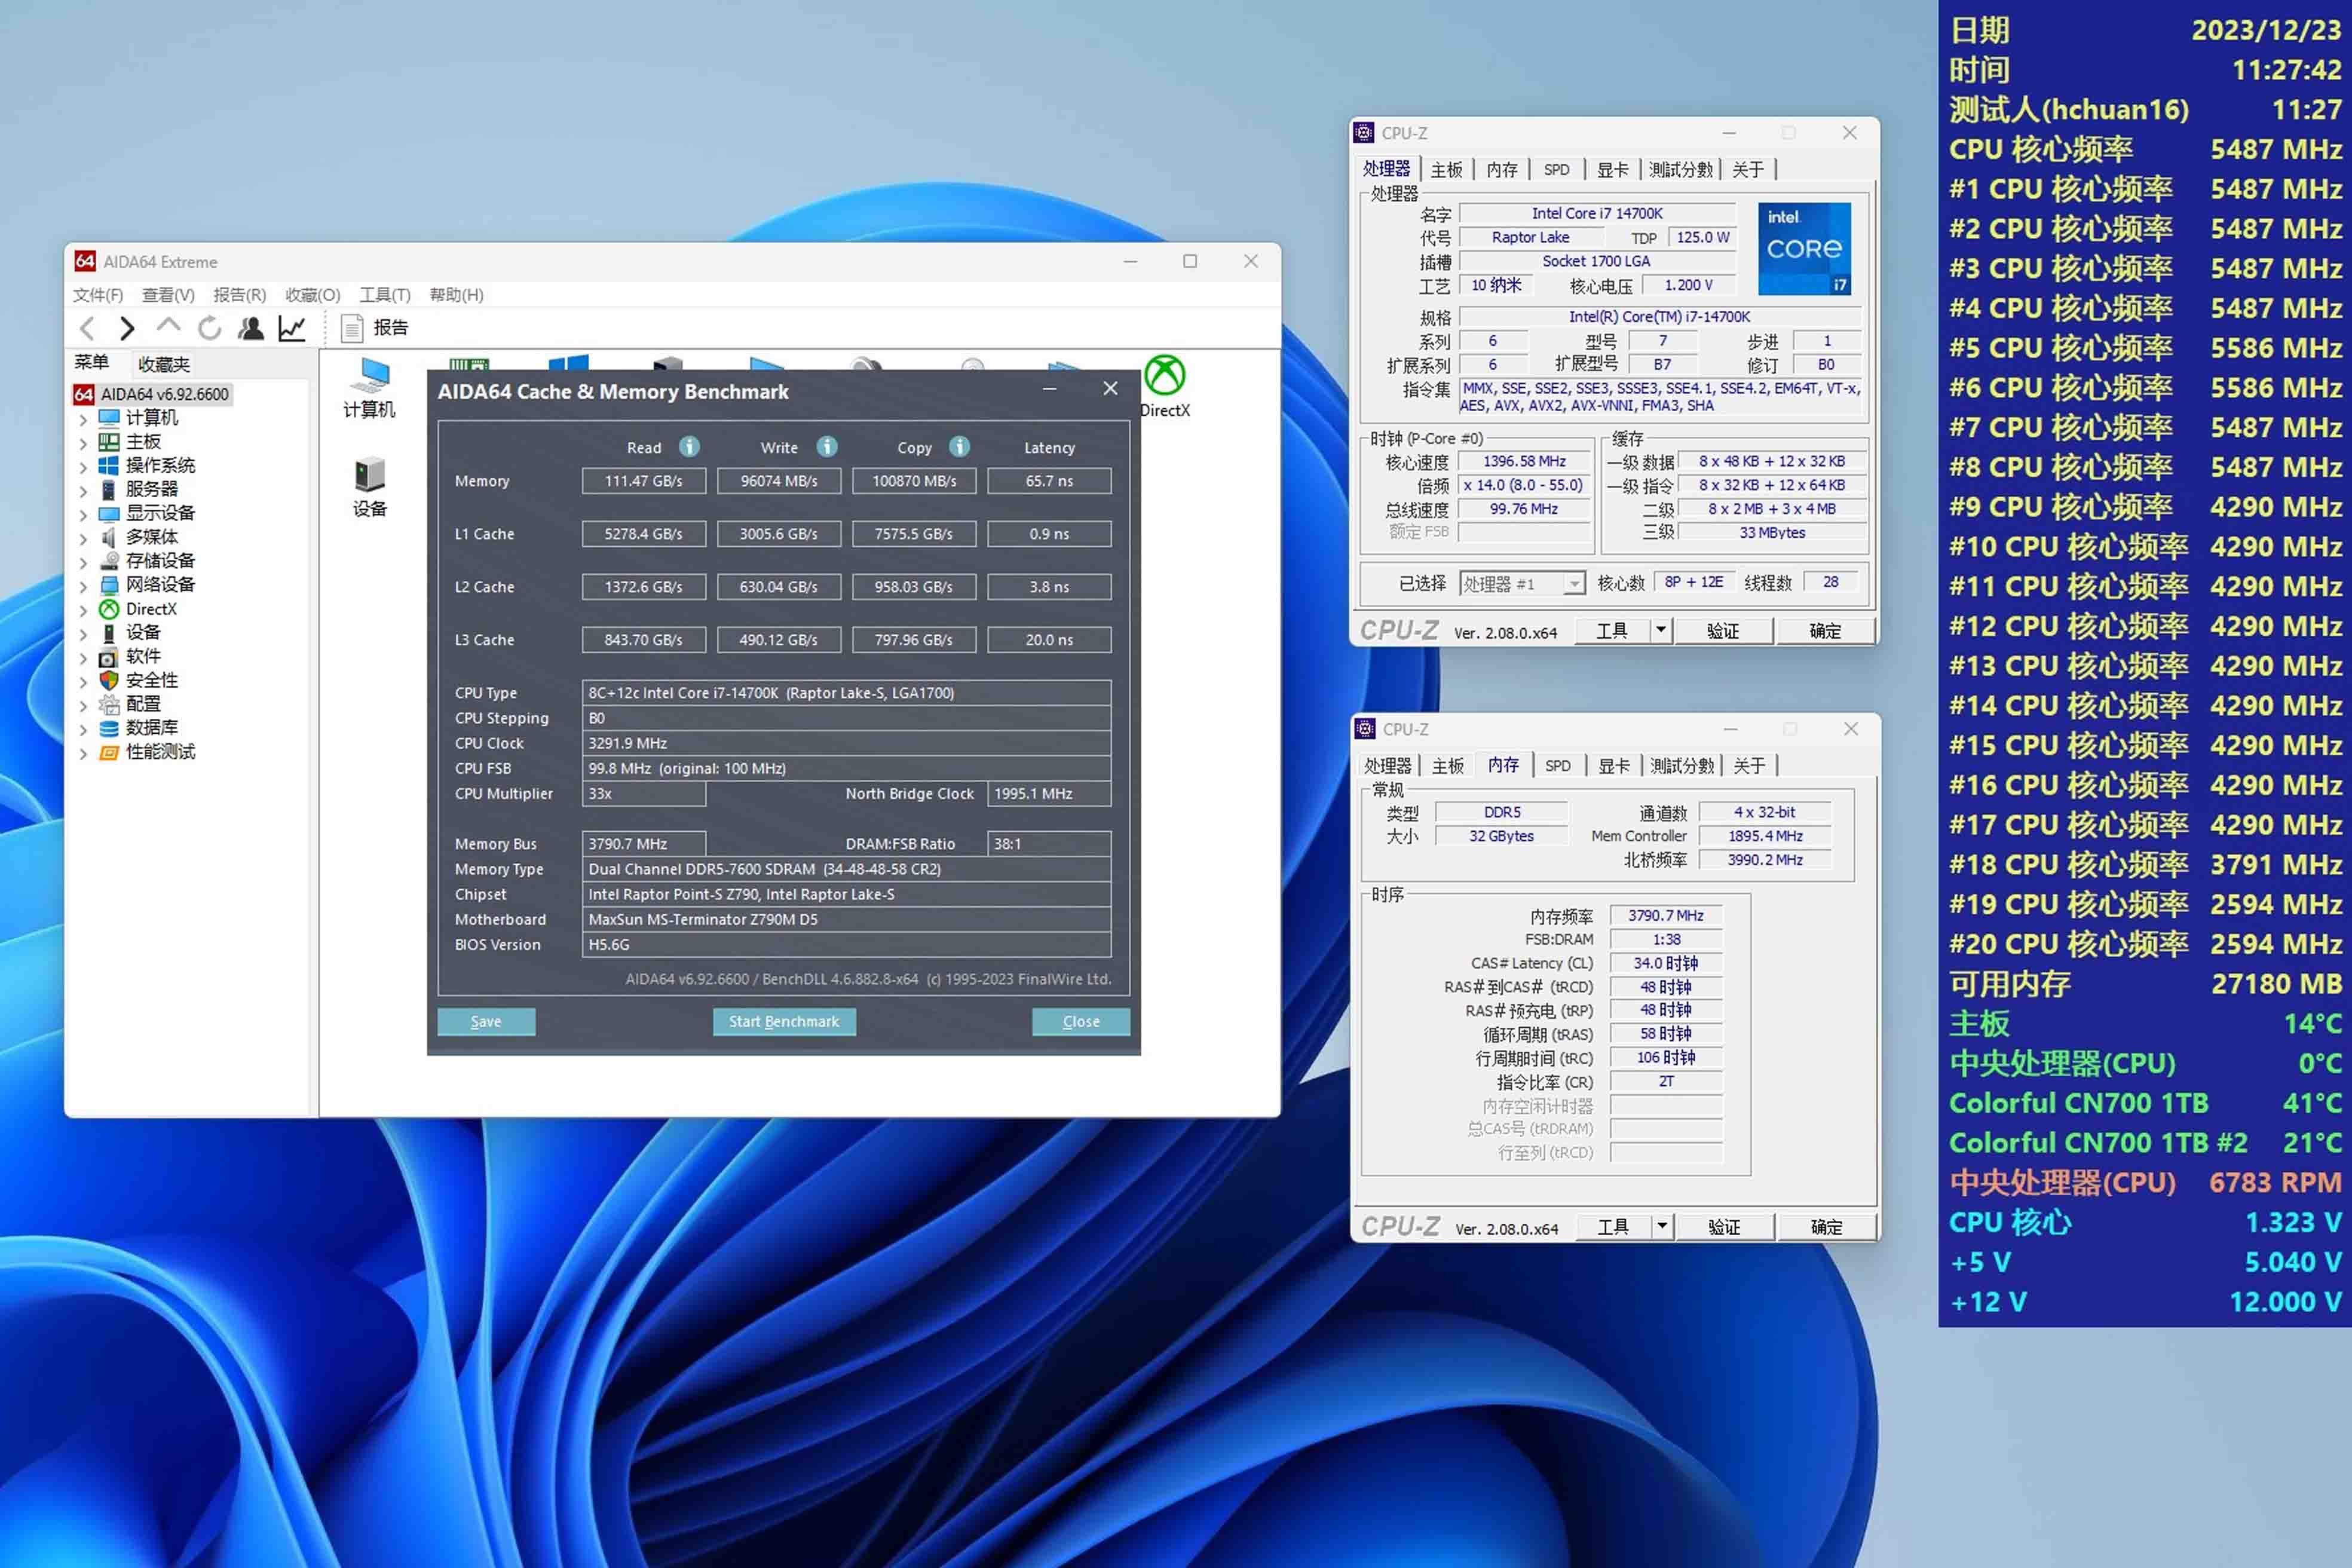2352x1568 pixels.
Task: Select 安全性 item in AIDA64 tree
Action: pos(152,680)
